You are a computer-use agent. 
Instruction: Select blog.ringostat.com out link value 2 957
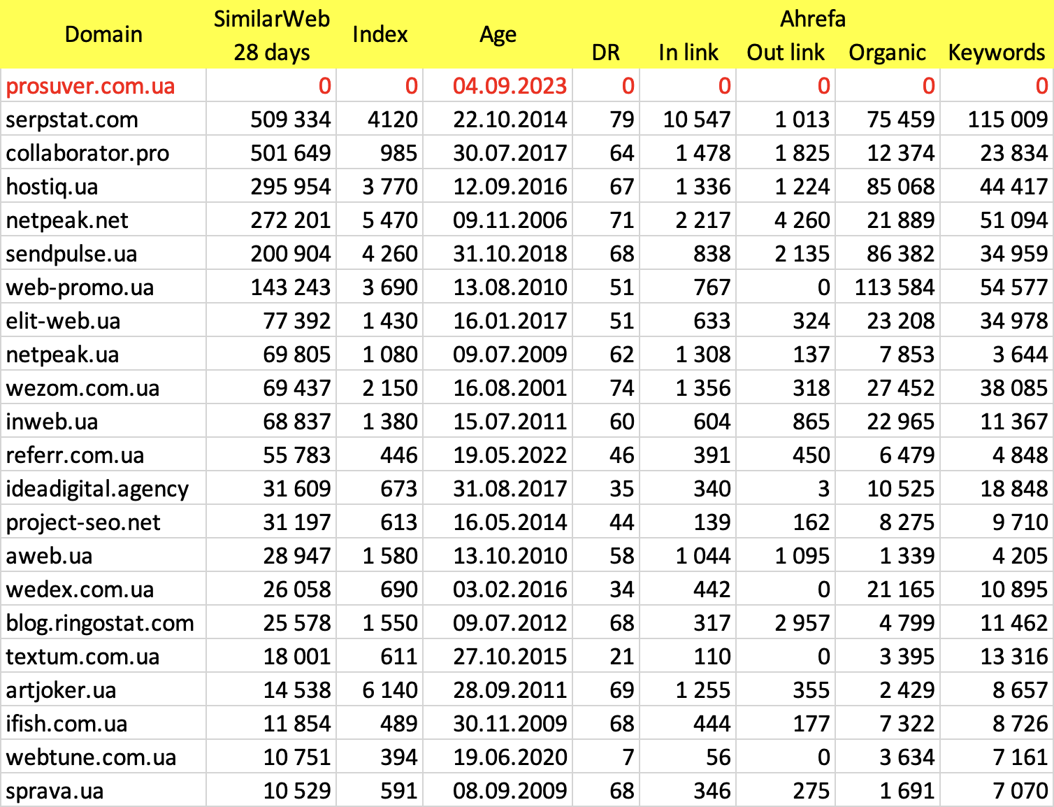pos(802,623)
